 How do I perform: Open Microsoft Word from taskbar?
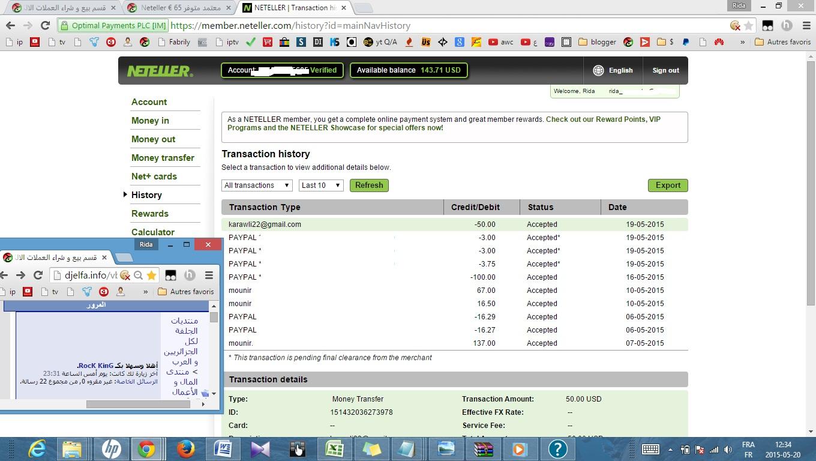[223, 449]
